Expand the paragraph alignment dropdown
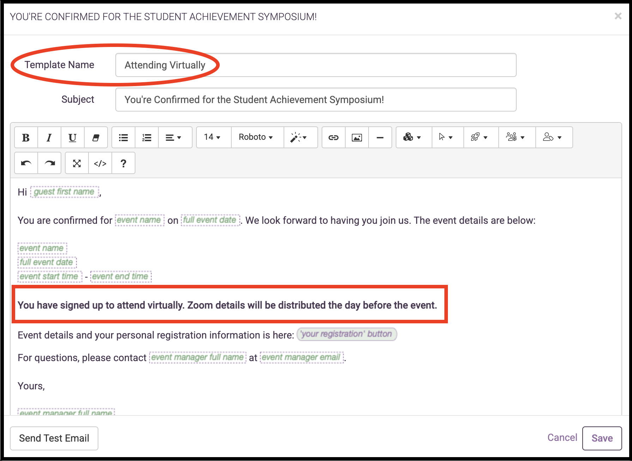632x461 pixels. (x=174, y=138)
